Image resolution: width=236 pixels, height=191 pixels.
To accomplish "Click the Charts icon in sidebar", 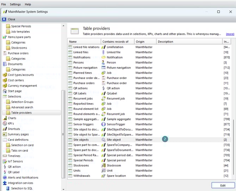I will (x=5, y=118).
